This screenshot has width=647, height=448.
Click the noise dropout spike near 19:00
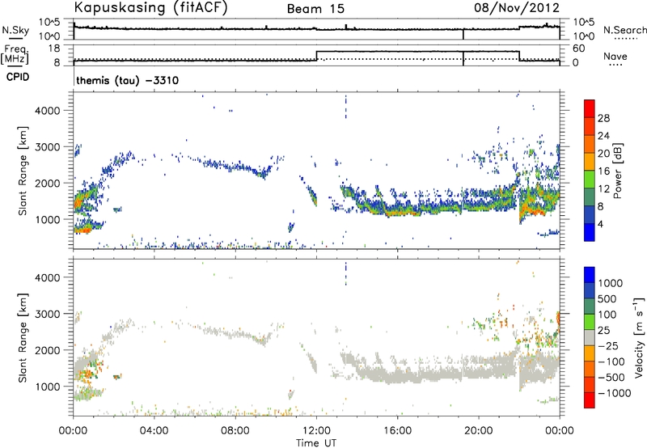click(463, 34)
